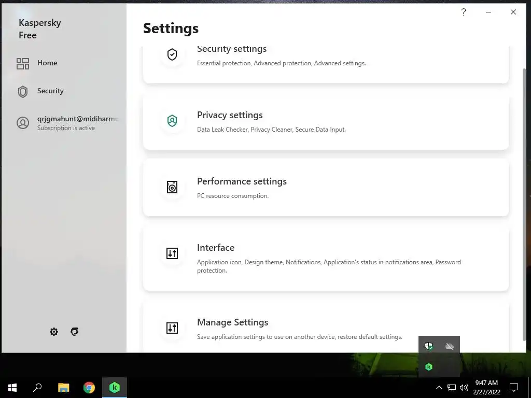This screenshot has width=531, height=398.
Task: Collapse the hidden tray icons chevron
Action: 439,388
